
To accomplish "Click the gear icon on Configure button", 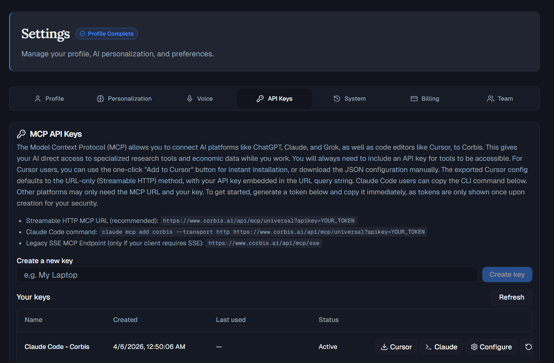I will [474, 347].
